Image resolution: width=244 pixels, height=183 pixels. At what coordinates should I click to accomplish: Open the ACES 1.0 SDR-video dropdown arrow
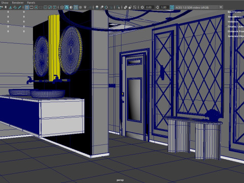click(221, 7)
